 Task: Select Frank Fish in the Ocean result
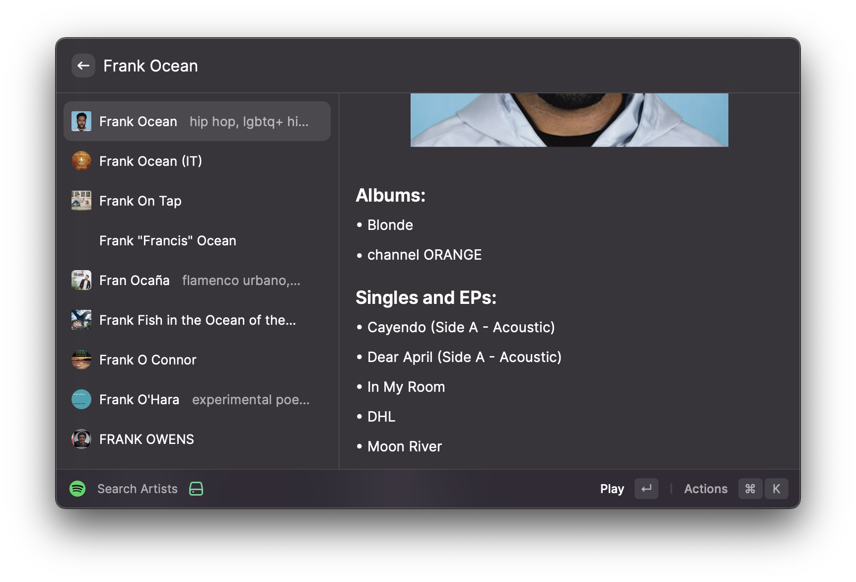[197, 320]
